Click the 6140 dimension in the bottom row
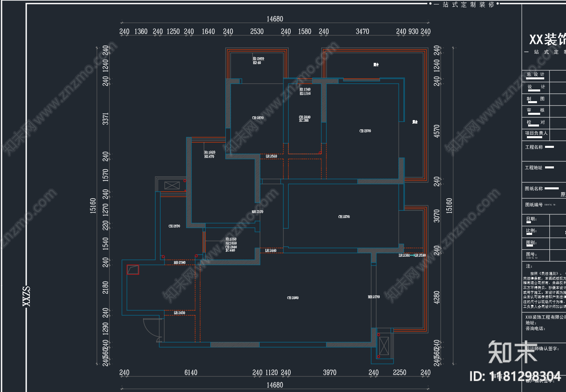The image size is (566, 392). 191,373
